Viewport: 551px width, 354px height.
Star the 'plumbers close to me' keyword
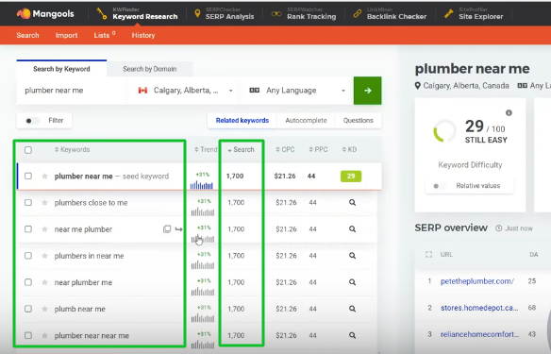pyautogui.click(x=44, y=202)
